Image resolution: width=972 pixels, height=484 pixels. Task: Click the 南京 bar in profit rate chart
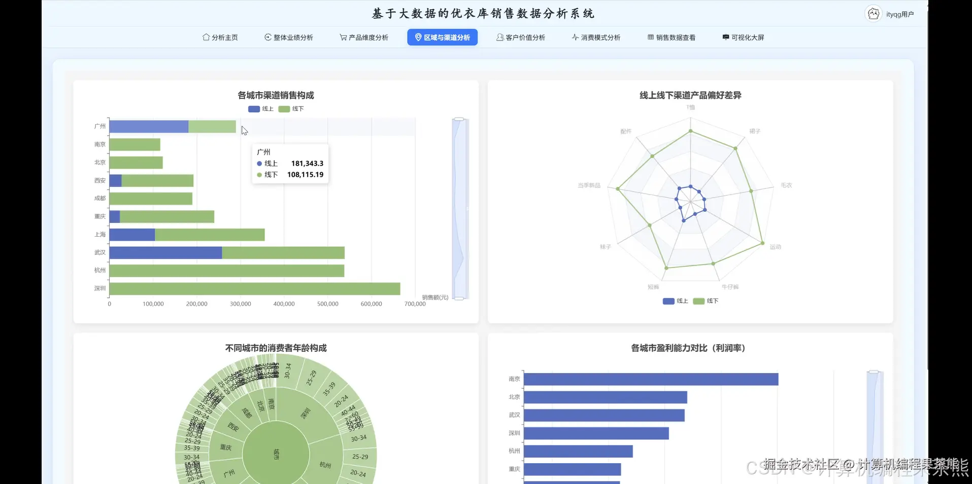(651, 379)
